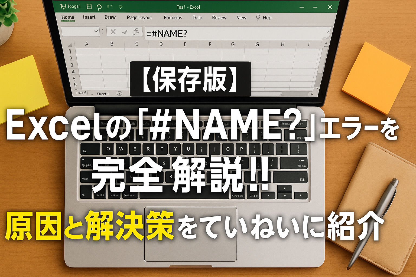This screenshot has width=416, height=277.
Task: Click the lightbulb Help icon
Action: [x=258, y=18]
